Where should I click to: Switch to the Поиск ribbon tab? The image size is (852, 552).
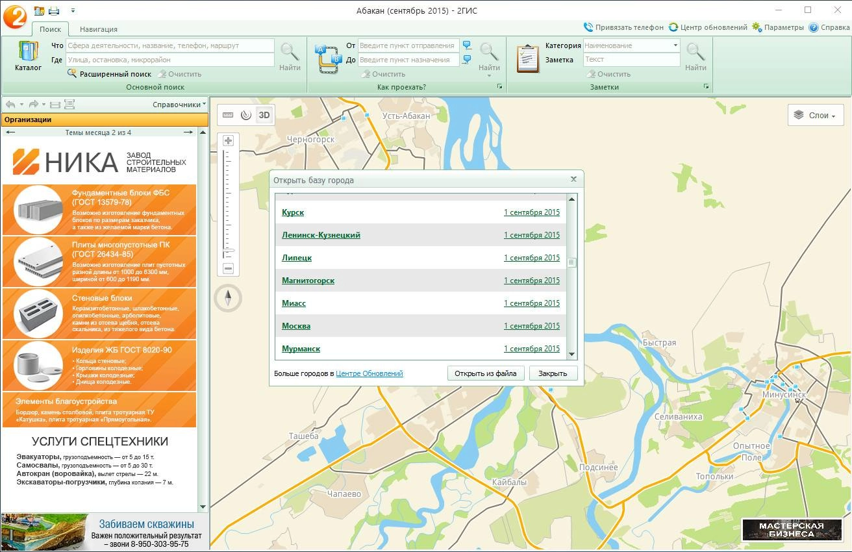coord(50,29)
